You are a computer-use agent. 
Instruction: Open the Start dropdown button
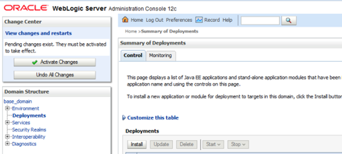pyautogui.click(x=214, y=144)
